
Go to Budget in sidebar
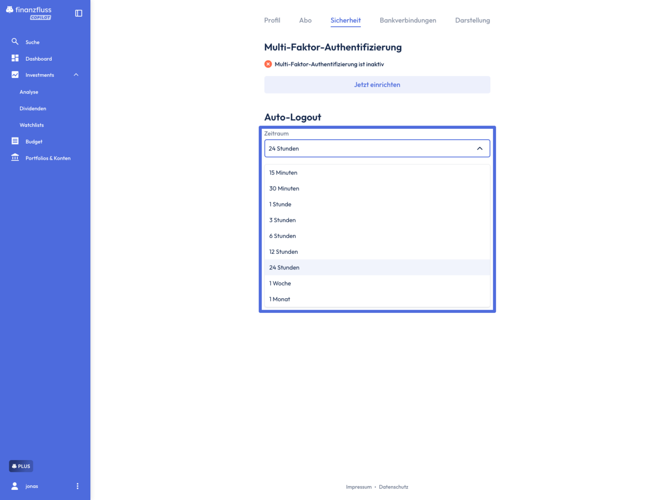34,142
